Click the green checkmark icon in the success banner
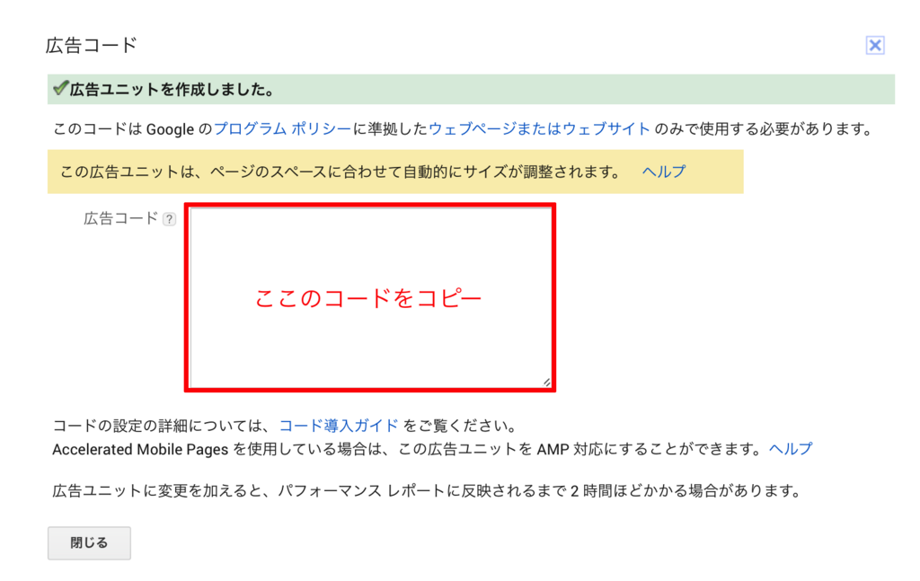The image size is (920, 581). pyautogui.click(x=60, y=89)
